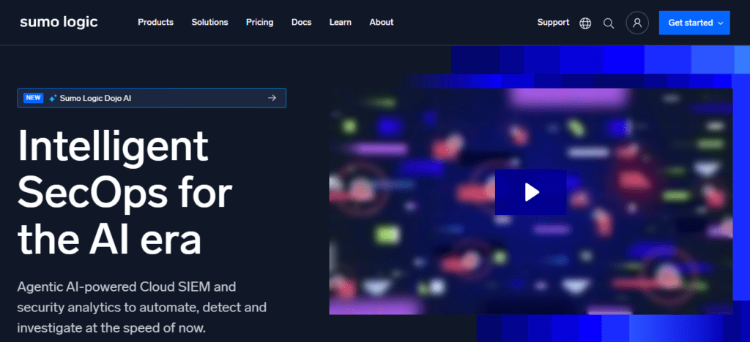Click the sparkle icon beside Sumo Logic Dojo AI
750x342 pixels.
pos(53,98)
